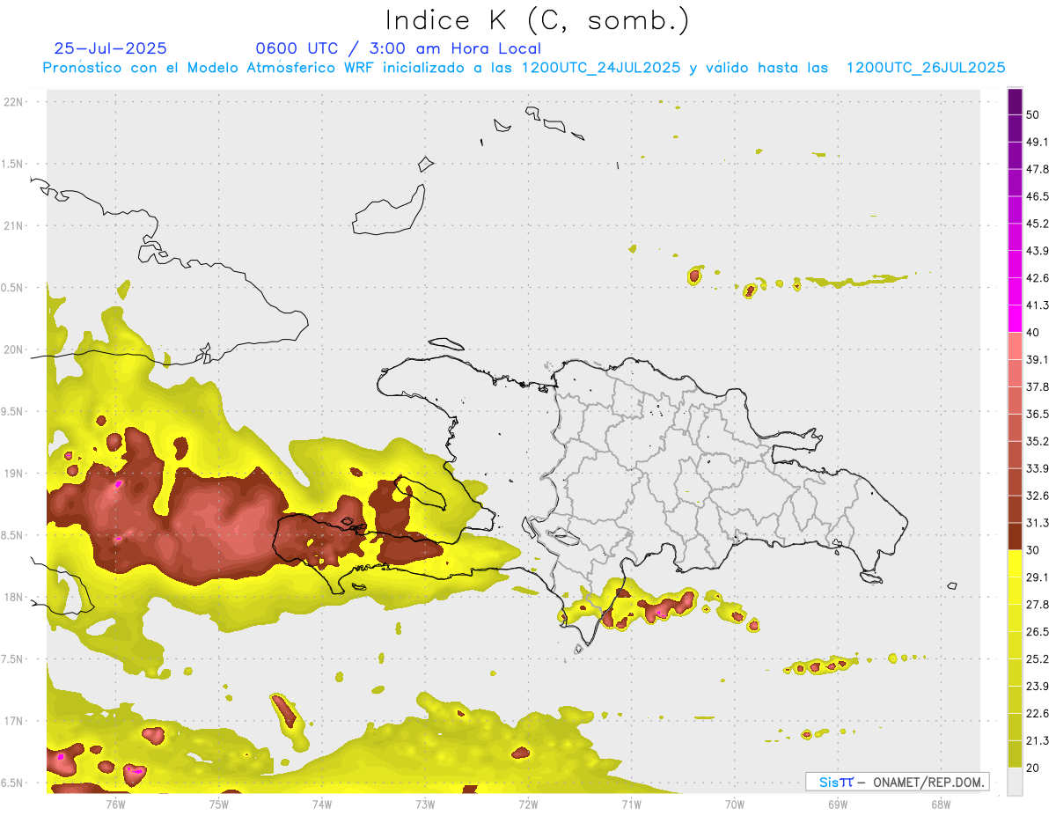Click the latitude label "19N"

click(x=15, y=473)
